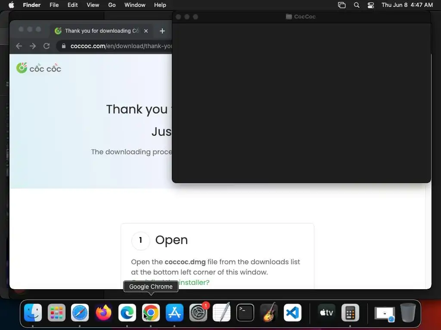
Task: Click the CocCoc Finder window title
Action: pos(304,17)
